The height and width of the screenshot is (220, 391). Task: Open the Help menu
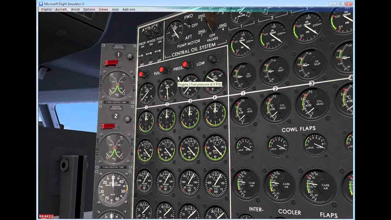[115, 9]
